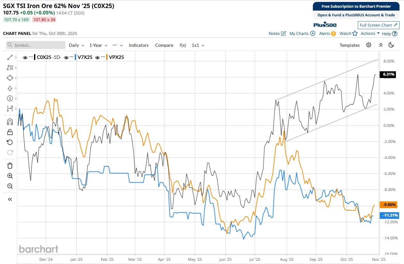Zoom out using the magnifier minus icon
The height and width of the screenshot is (264, 404).
10,186
